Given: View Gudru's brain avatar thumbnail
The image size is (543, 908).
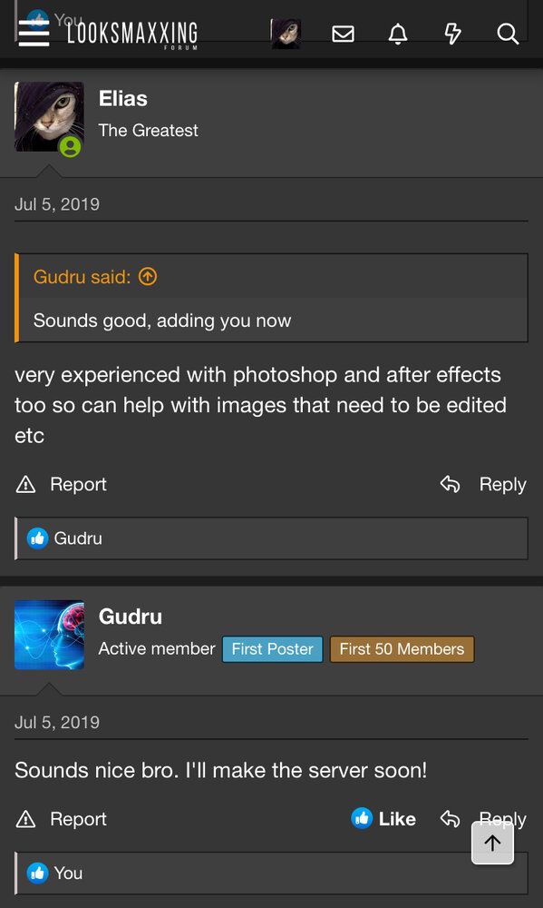Looking at the screenshot, I should pyautogui.click(x=49, y=635).
